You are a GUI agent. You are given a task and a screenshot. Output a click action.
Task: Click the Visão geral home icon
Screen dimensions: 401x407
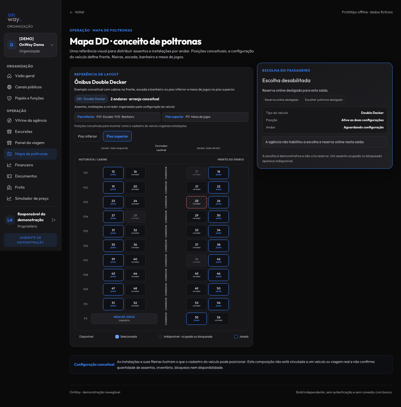[x=9, y=76]
